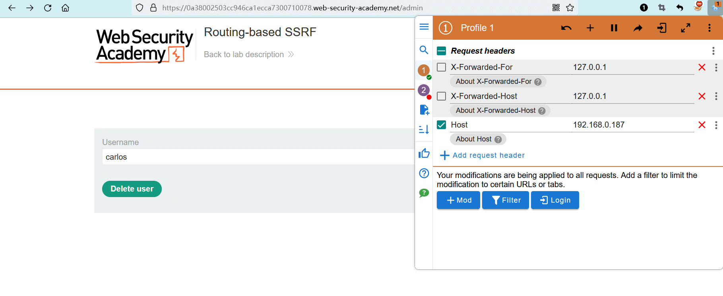Click the thumbs up icon
Screen dimensions: 723x296
424,153
